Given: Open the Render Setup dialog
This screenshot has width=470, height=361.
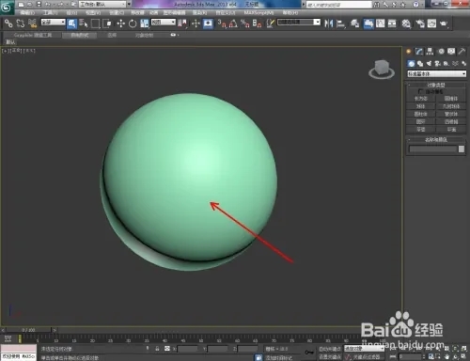Looking at the screenshot, I should pyautogui.click(x=420, y=24).
